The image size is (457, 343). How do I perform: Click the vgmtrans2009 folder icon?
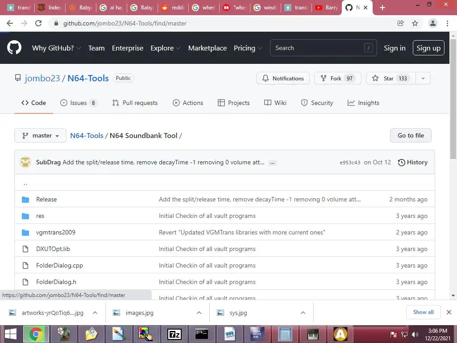(x=25, y=232)
